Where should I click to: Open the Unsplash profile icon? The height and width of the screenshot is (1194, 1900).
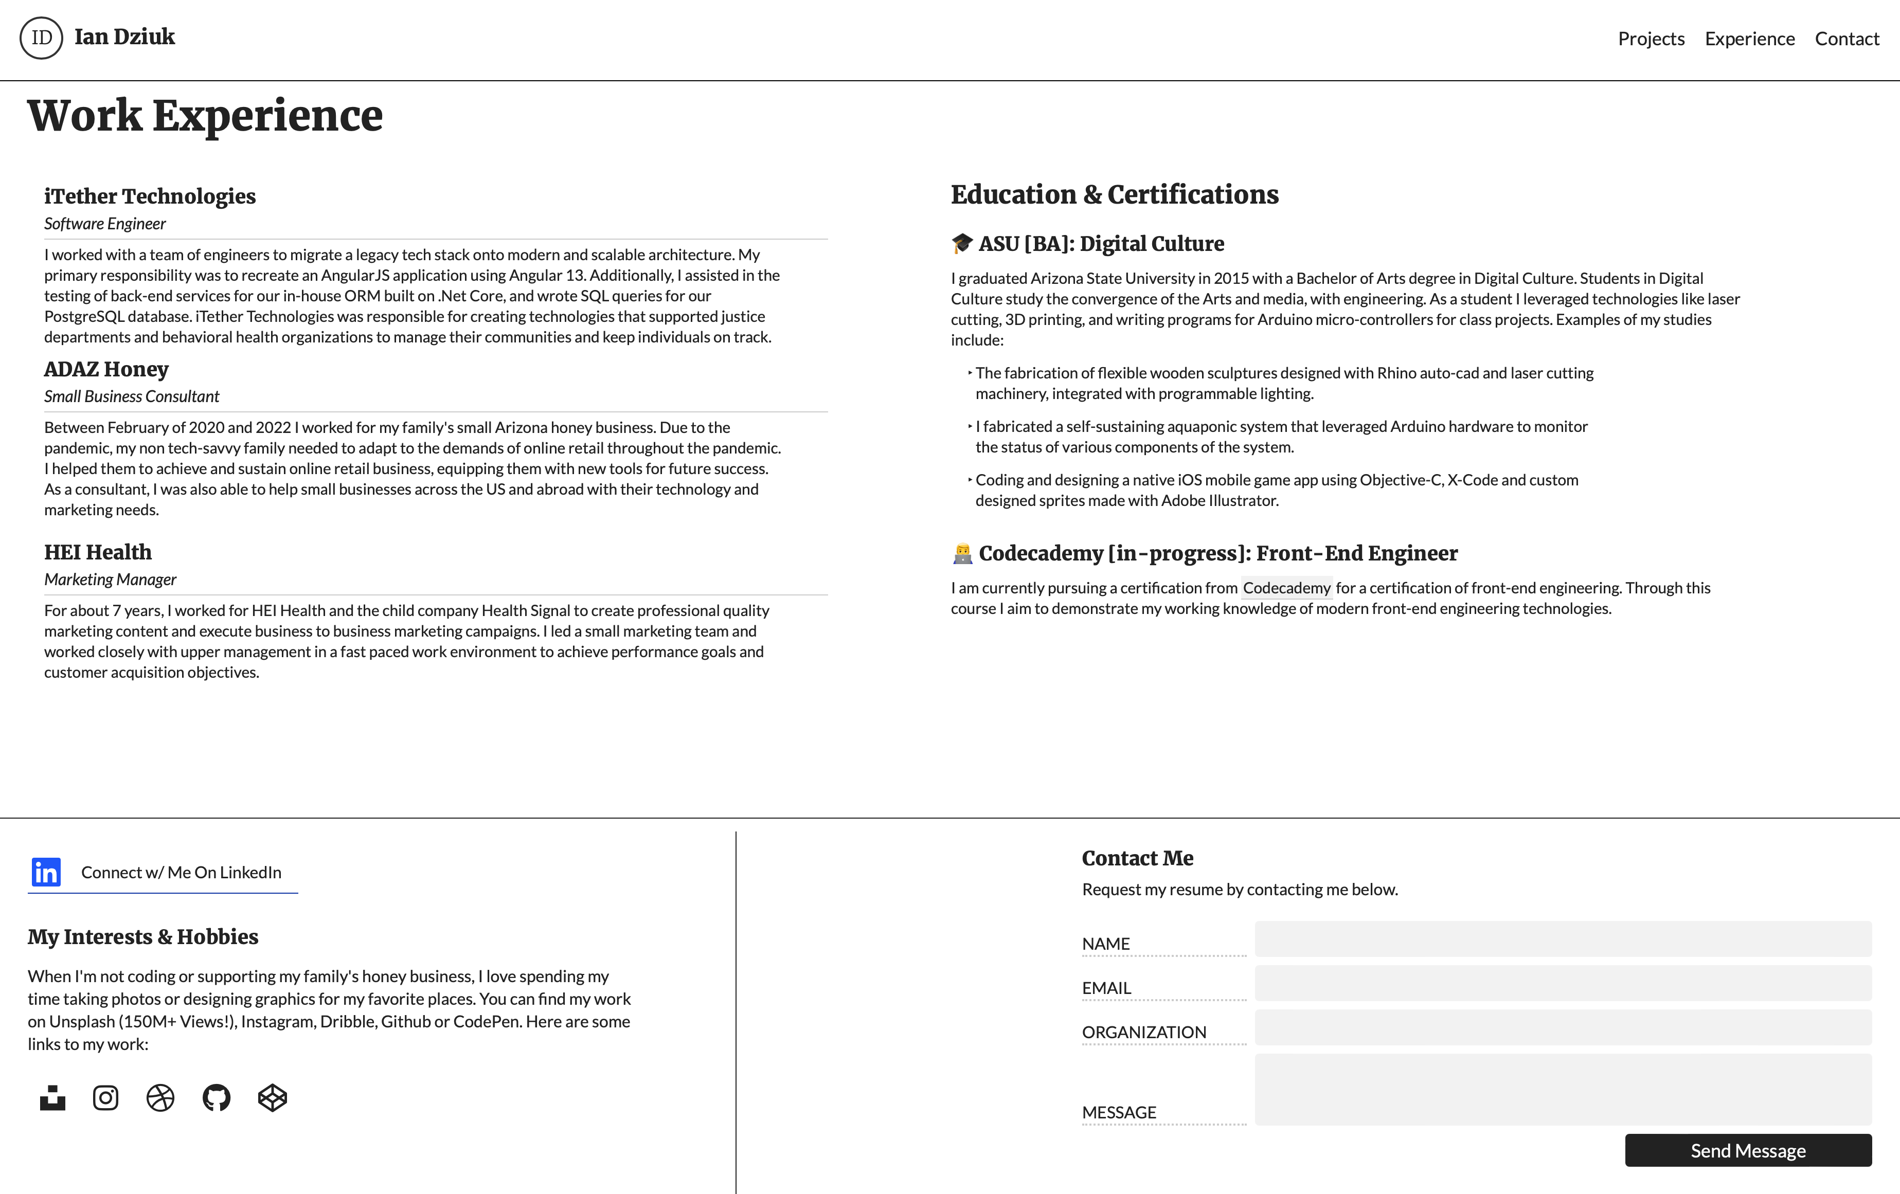point(53,1098)
